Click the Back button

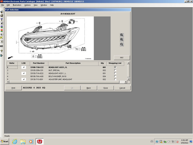pyautogui.click(x=89, y=88)
